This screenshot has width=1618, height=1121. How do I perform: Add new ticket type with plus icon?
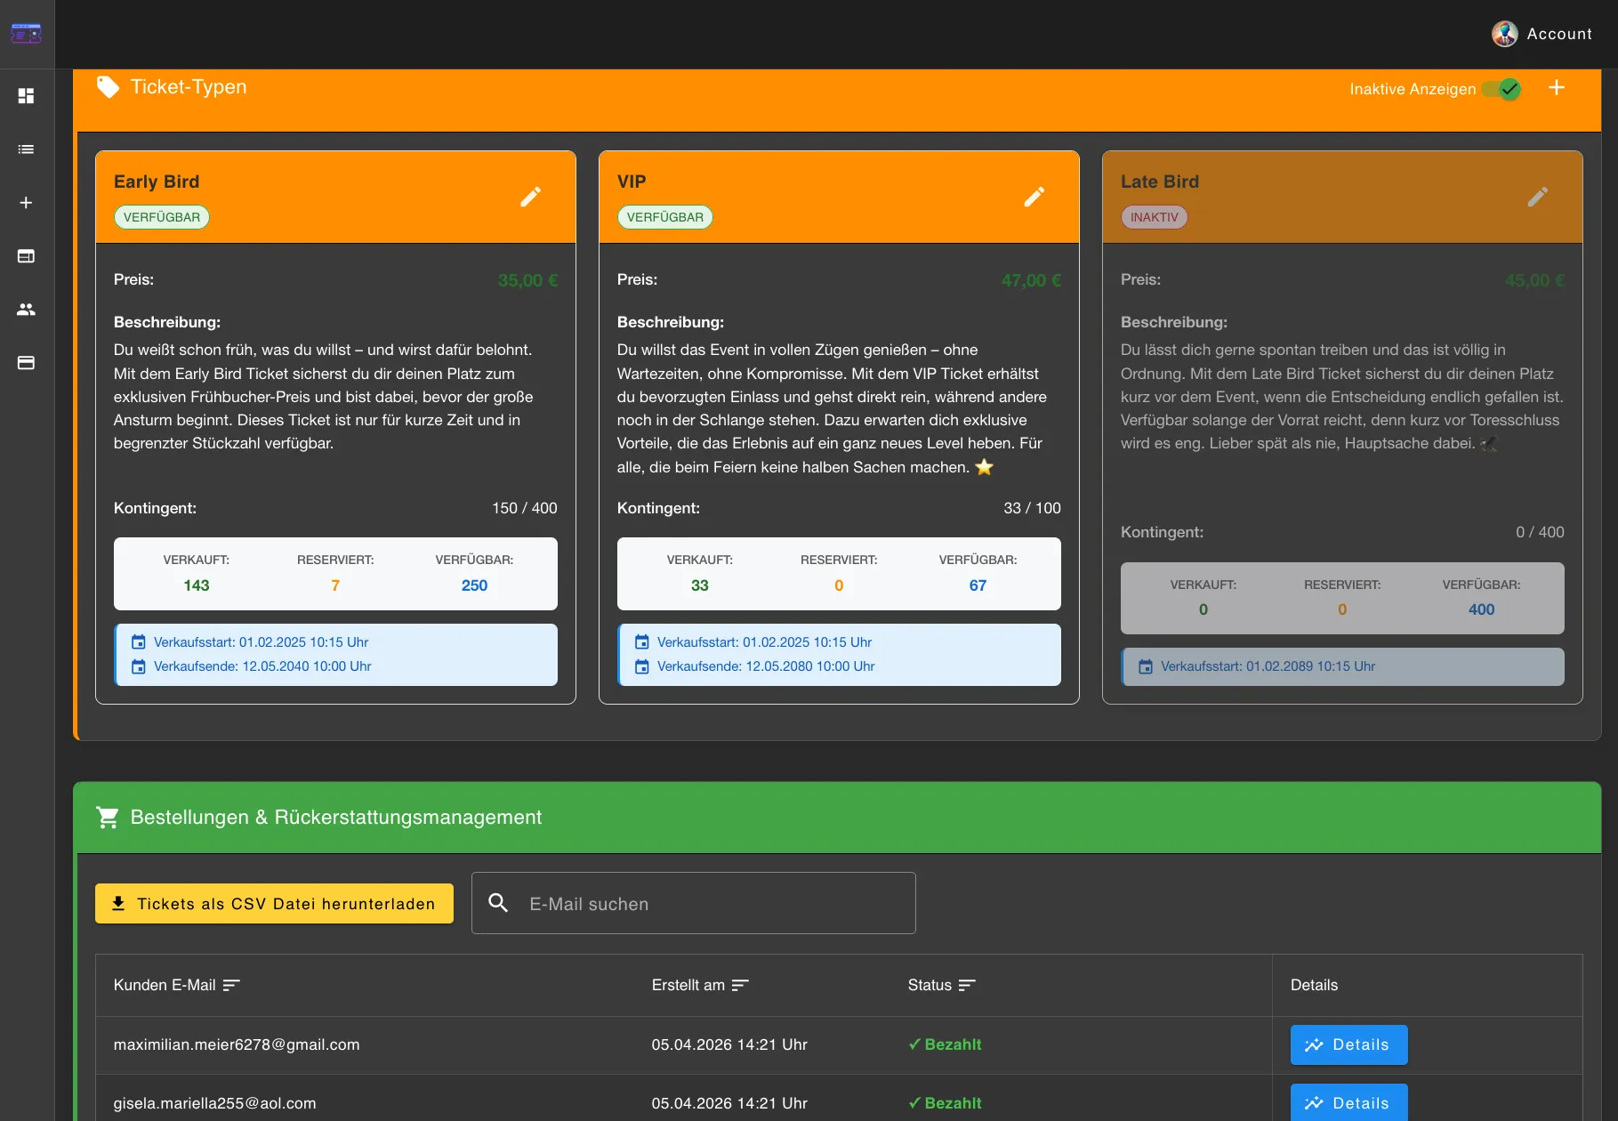point(1556,88)
